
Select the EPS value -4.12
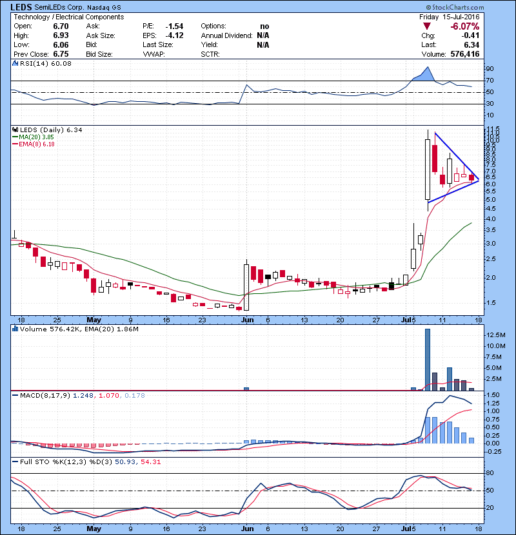point(174,35)
